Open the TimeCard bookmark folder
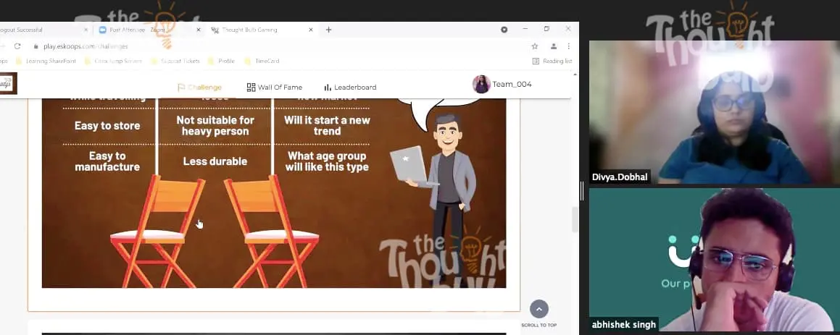This screenshot has width=840, height=335. [x=262, y=61]
